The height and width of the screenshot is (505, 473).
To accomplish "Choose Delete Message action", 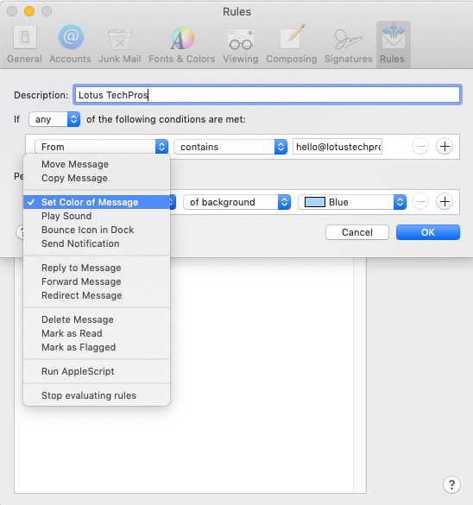I will 97,319.
